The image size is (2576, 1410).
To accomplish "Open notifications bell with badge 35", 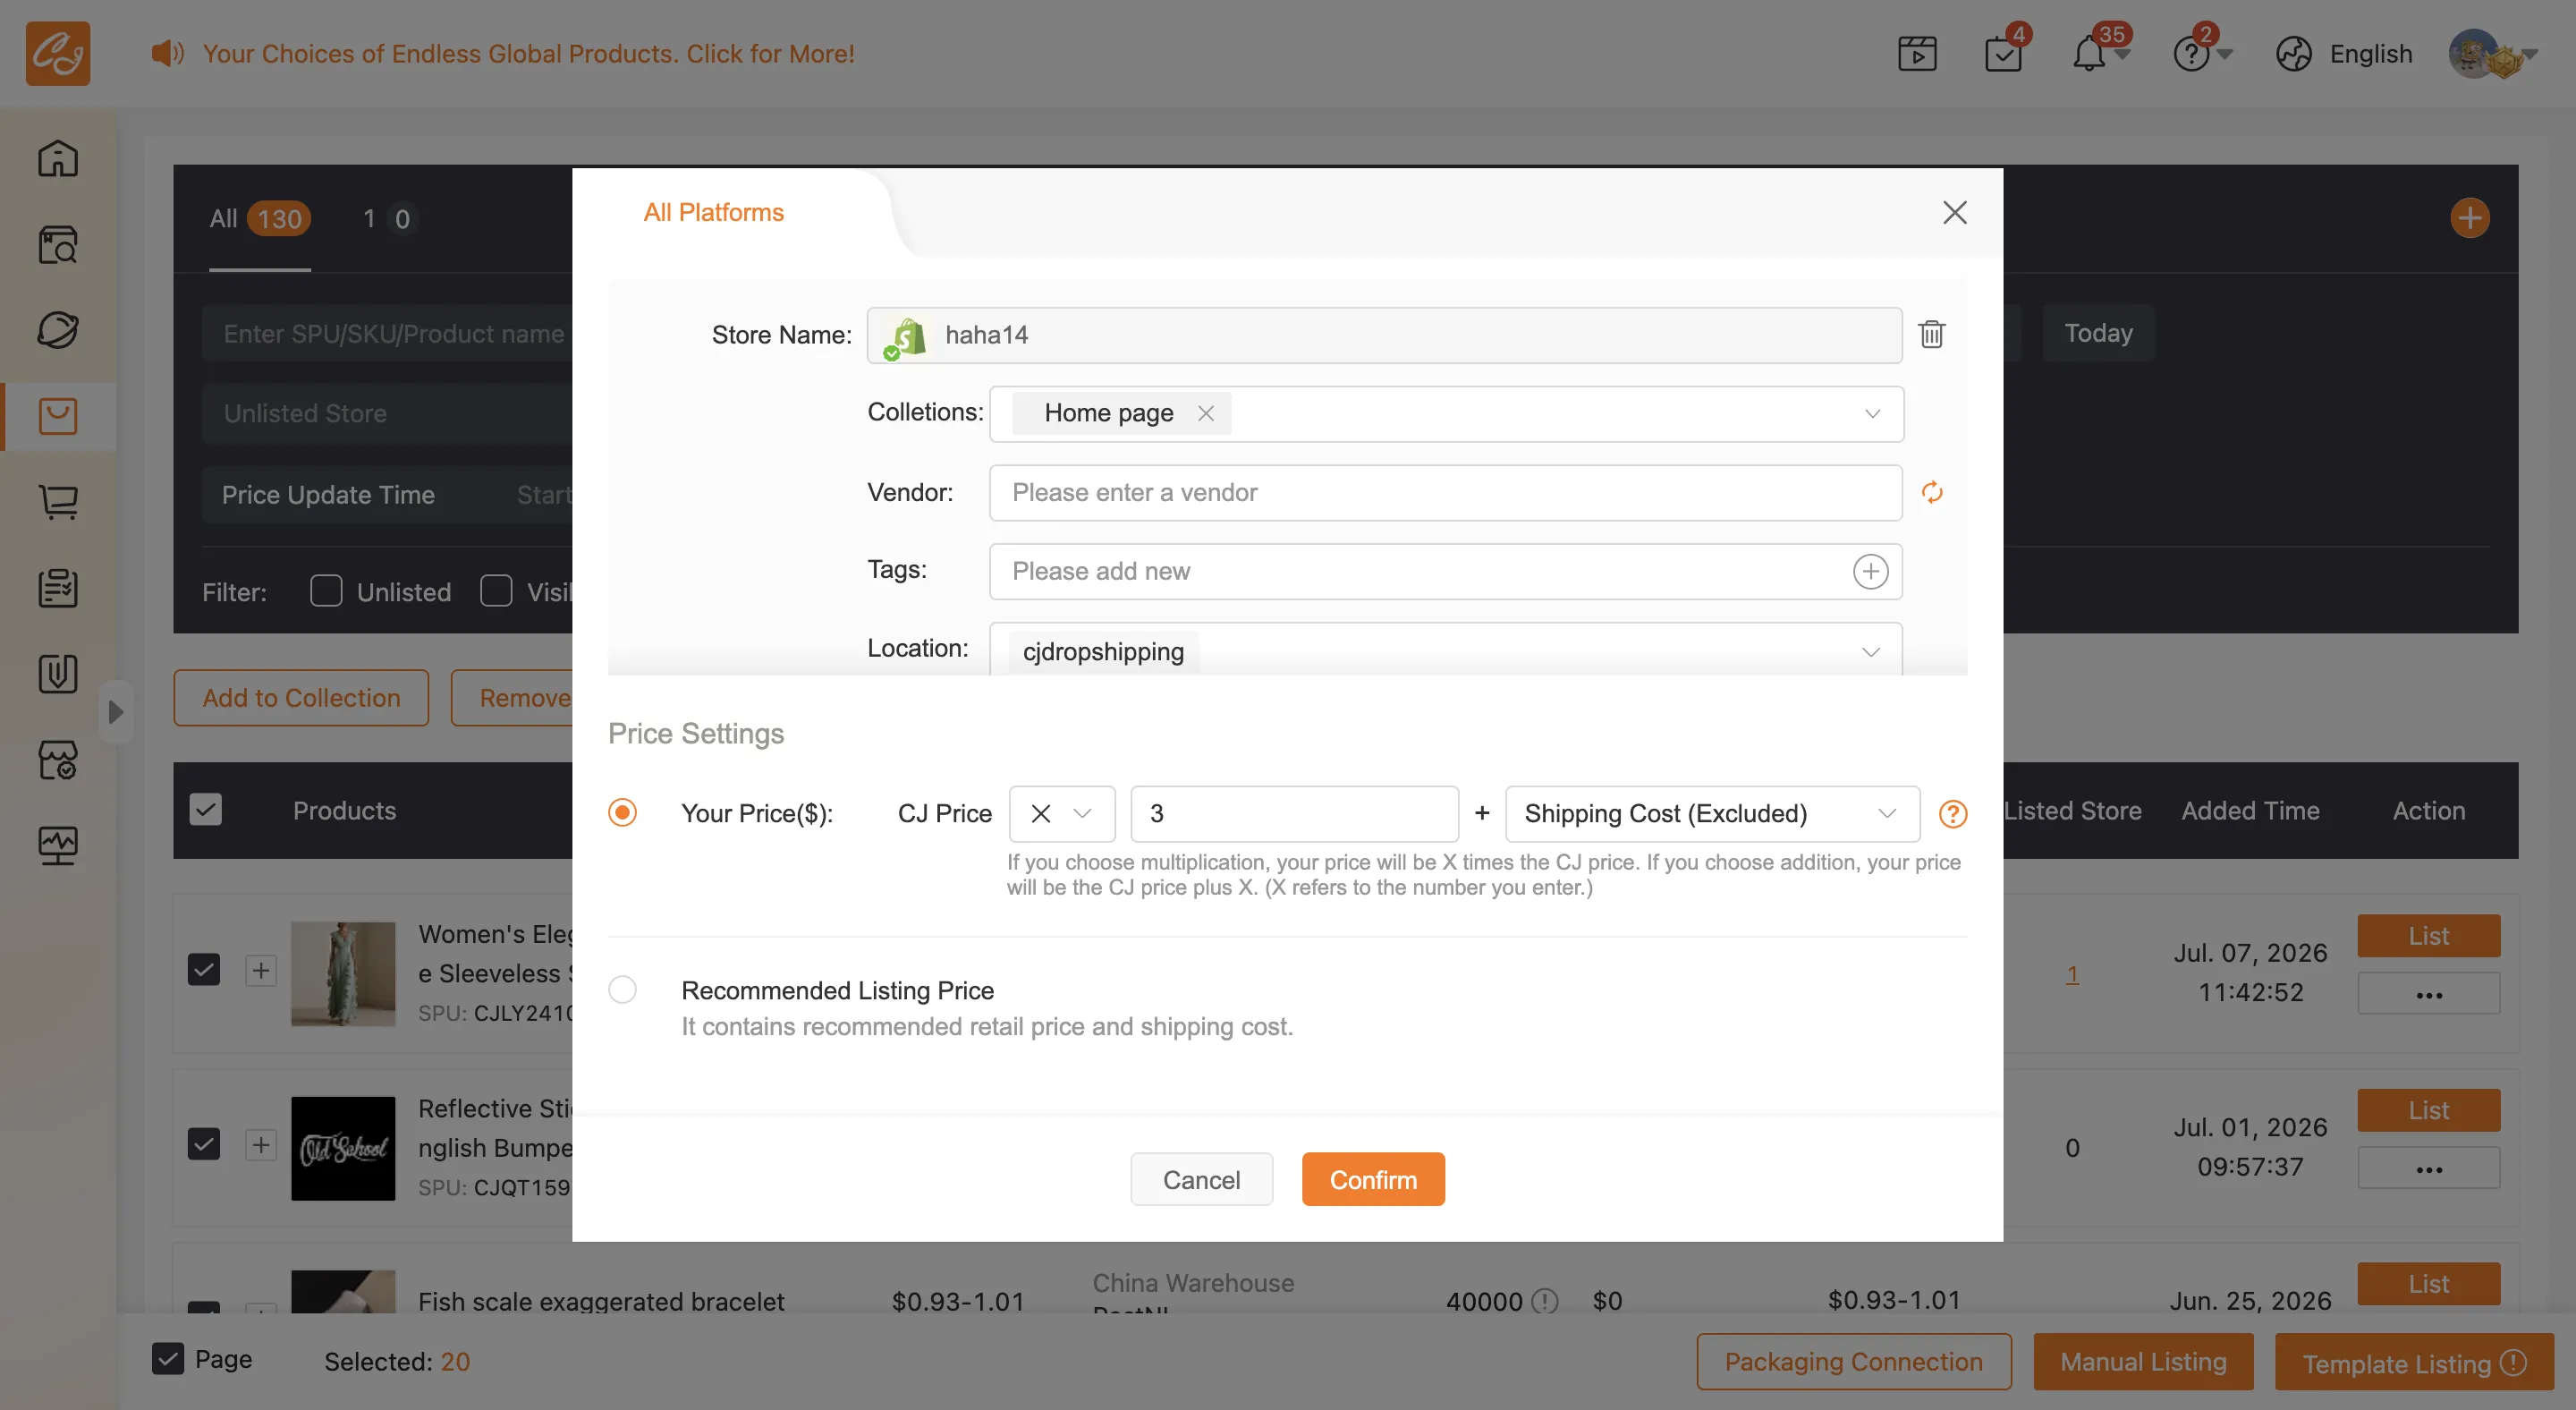I will click(2089, 54).
